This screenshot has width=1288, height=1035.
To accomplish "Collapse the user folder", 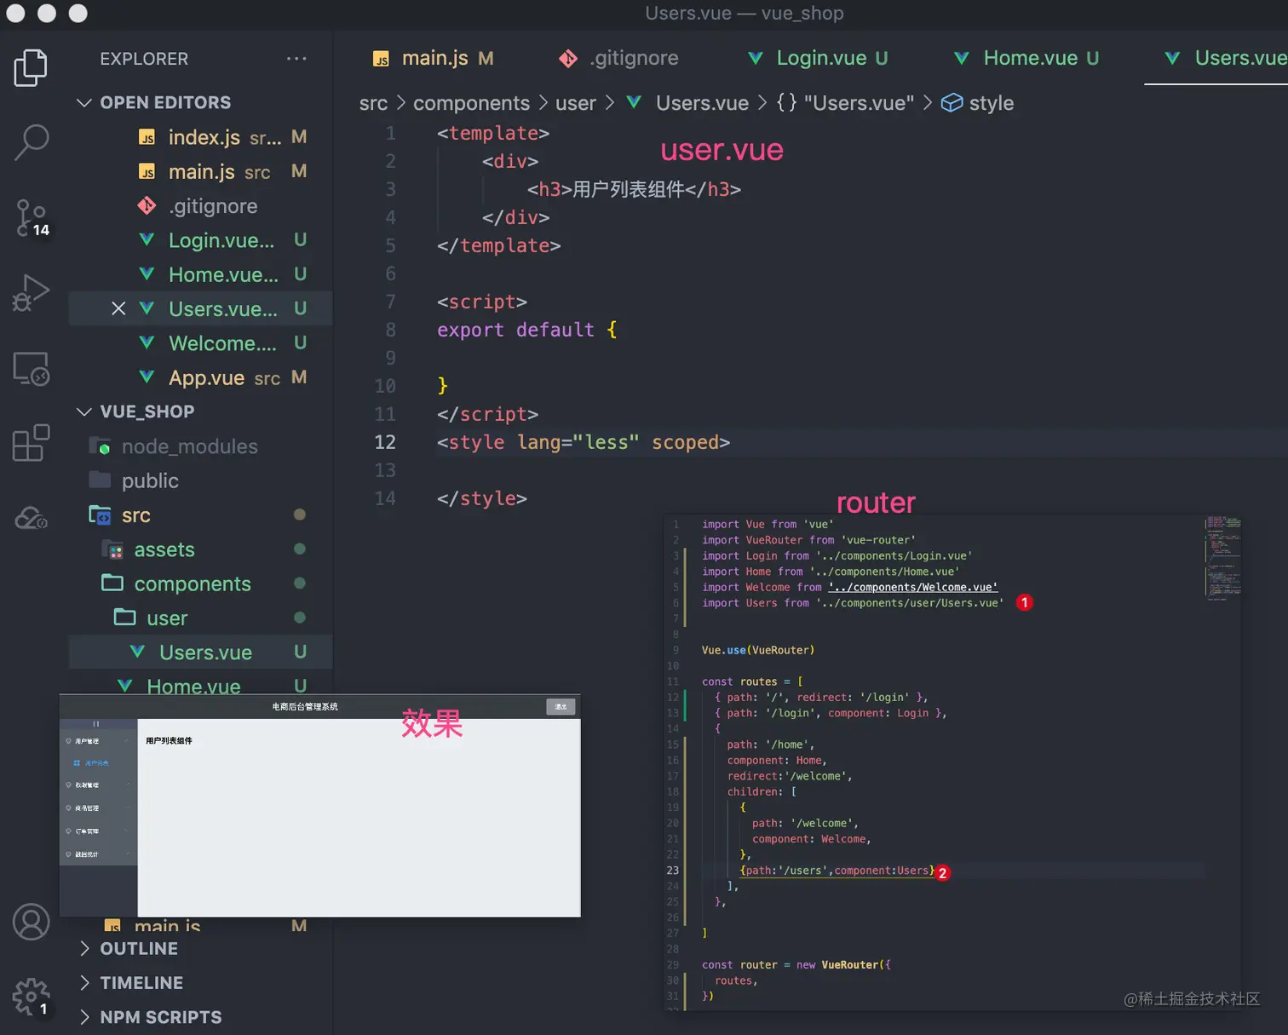I will (x=200, y=618).
